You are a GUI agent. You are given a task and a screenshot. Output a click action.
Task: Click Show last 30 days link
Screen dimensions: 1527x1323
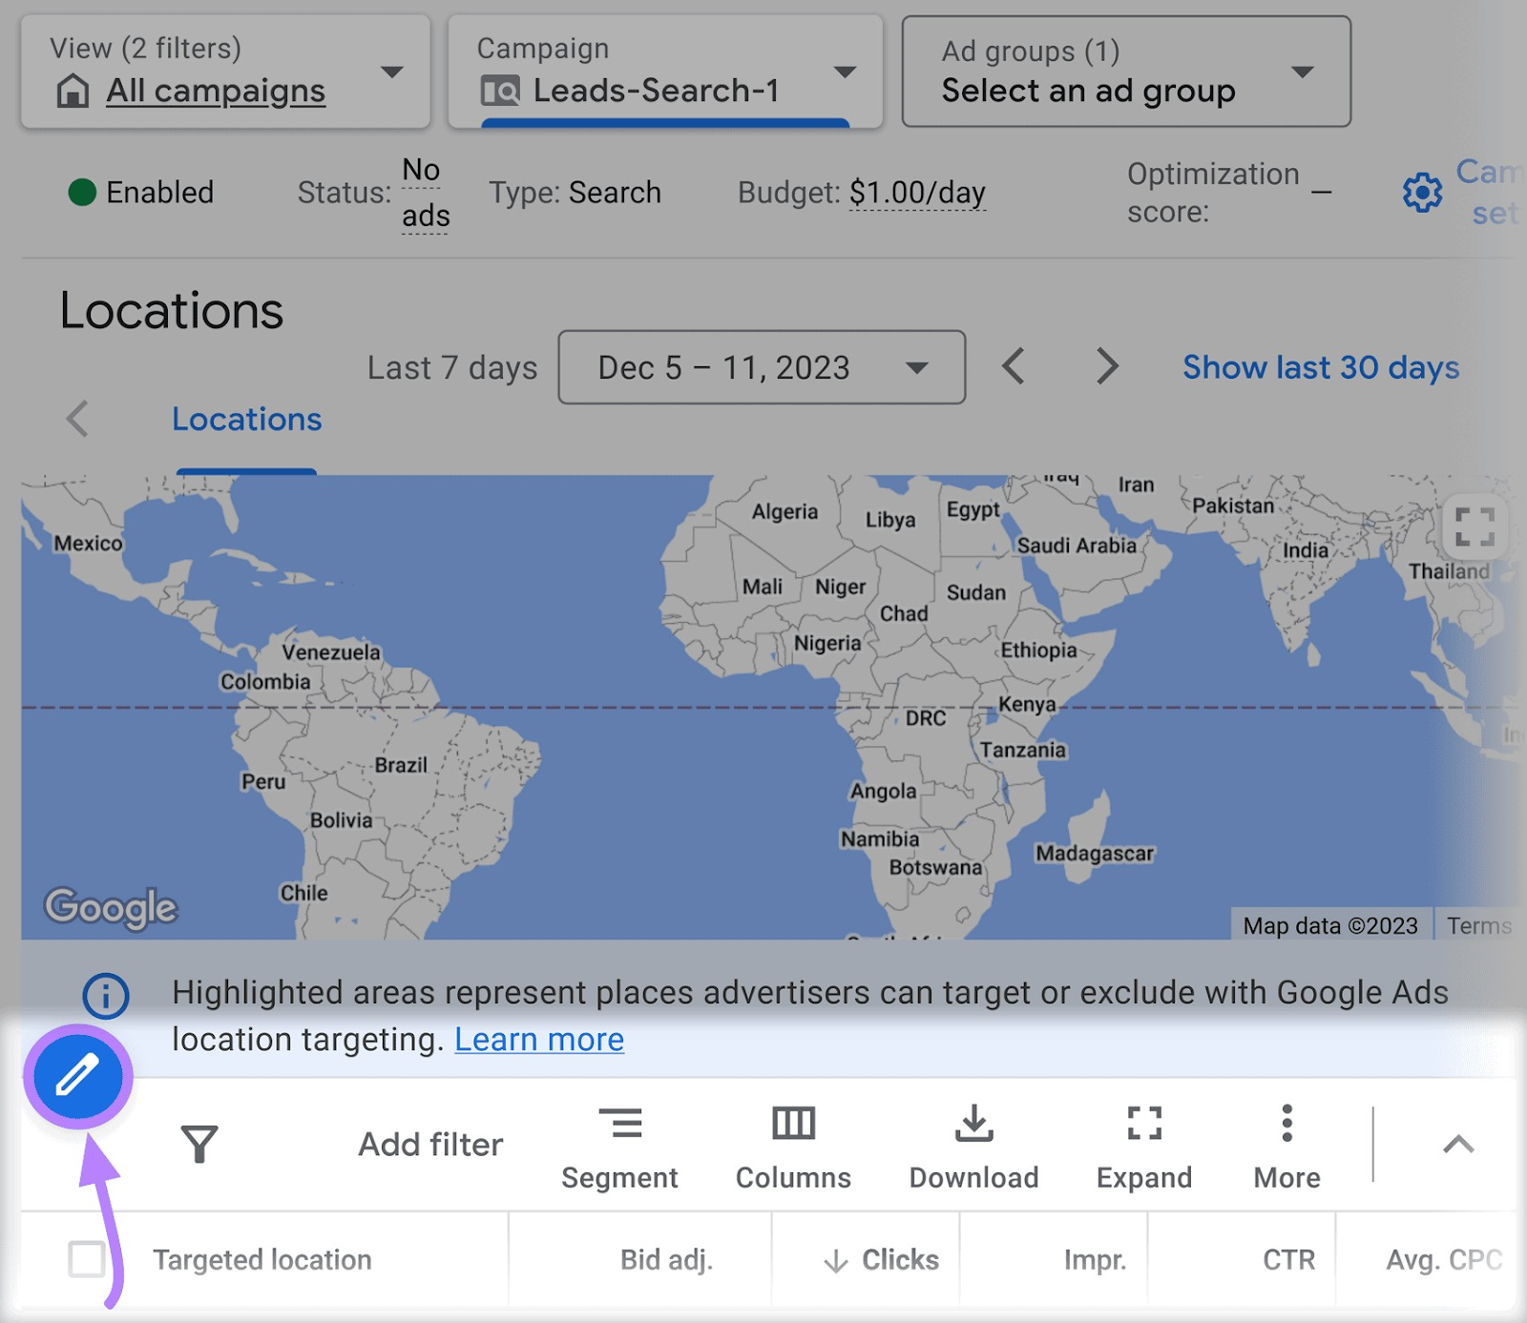(x=1321, y=367)
